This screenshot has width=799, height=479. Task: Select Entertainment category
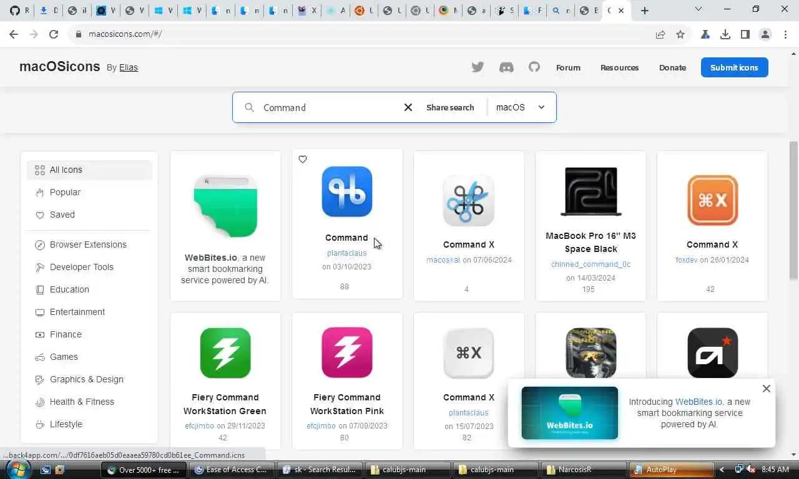click(x=89, y=312)
